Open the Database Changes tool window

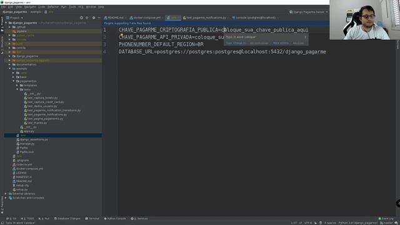coord(67,219)
